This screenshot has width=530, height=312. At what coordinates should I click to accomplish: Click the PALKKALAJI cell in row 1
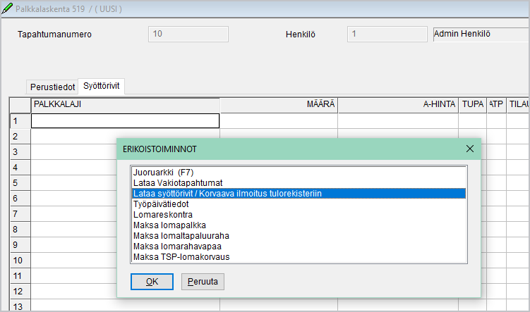[x=126, y=120]
